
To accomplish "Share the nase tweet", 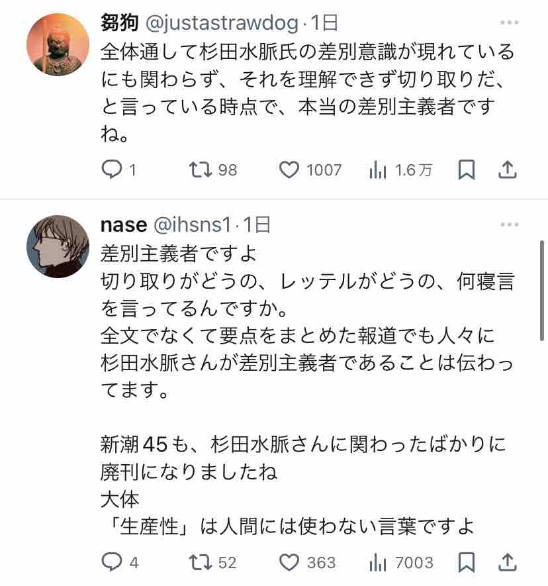I will 507,562.
